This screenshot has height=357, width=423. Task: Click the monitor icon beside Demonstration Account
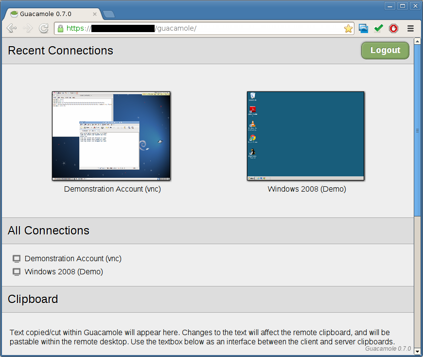17,259
